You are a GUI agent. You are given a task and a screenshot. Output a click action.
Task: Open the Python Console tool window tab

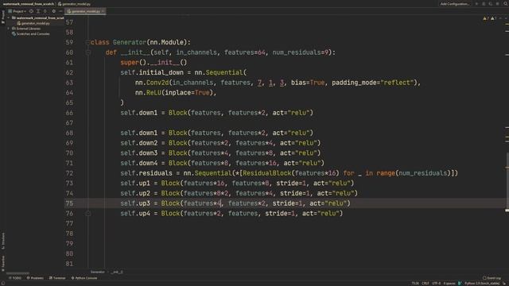click(84, 278)
